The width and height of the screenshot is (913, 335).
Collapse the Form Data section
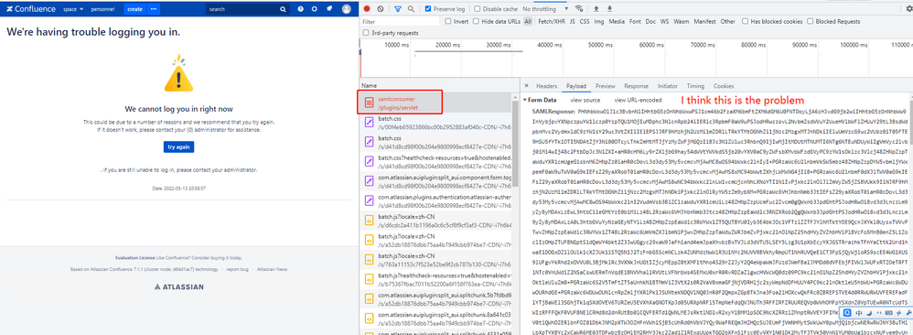click(x=525, y=100)
